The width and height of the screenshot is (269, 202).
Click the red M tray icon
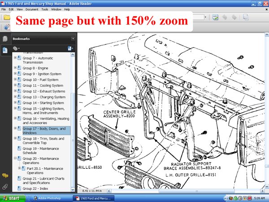tap(250, 198)
